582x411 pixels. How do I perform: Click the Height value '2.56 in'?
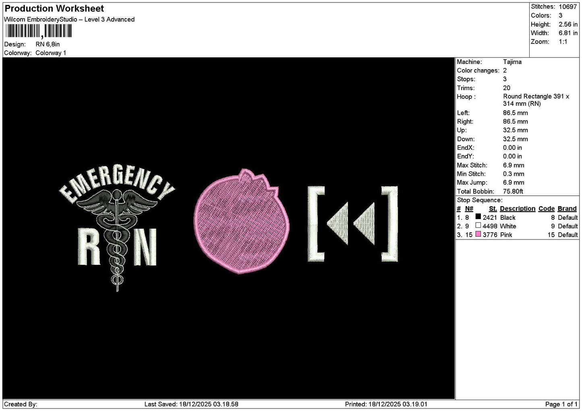(x=568, y=24)
